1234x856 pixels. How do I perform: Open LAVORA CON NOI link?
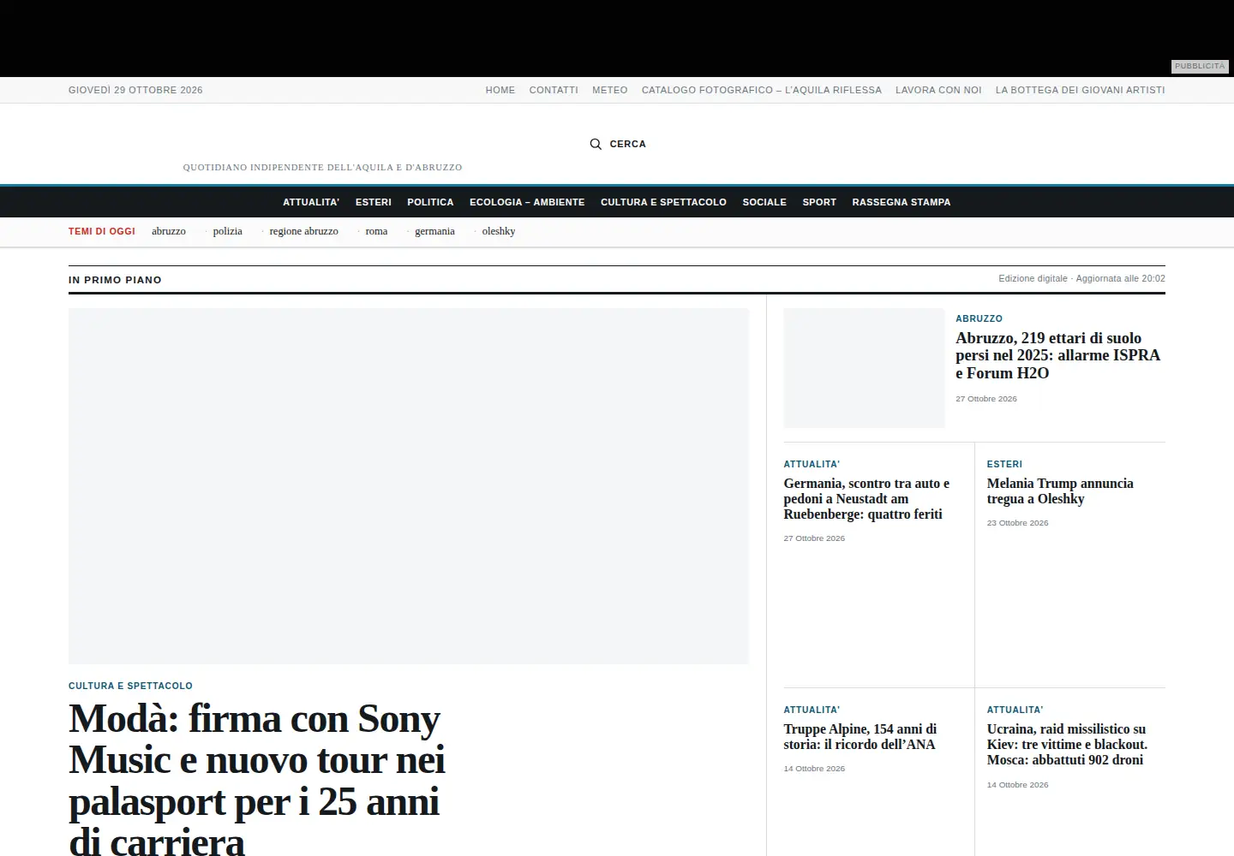[x=938, y=90]
